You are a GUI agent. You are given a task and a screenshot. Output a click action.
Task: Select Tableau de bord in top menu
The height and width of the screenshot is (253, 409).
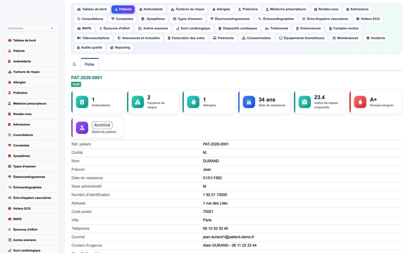coord(92,9)
